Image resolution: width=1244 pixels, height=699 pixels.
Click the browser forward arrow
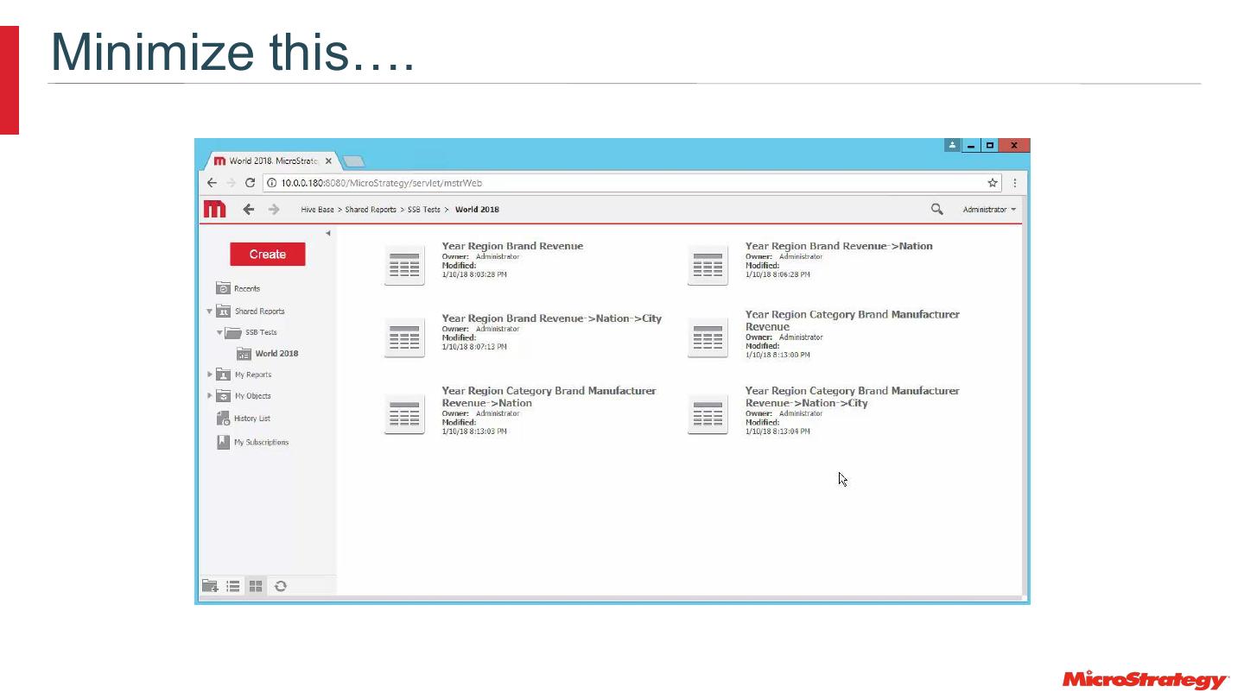(x=231, y=183)
